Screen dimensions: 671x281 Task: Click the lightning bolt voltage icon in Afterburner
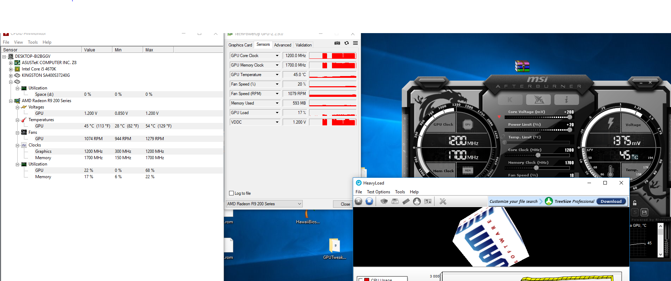coord(611,123)
